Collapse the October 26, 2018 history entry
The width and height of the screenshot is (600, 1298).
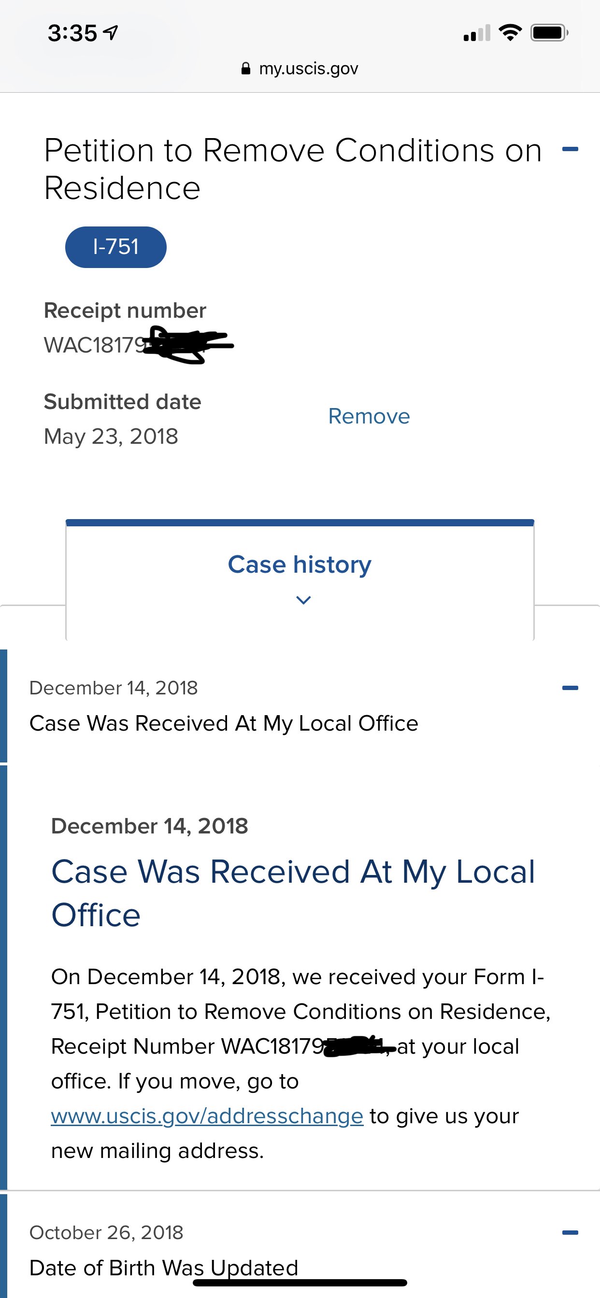coord(570,1232)
